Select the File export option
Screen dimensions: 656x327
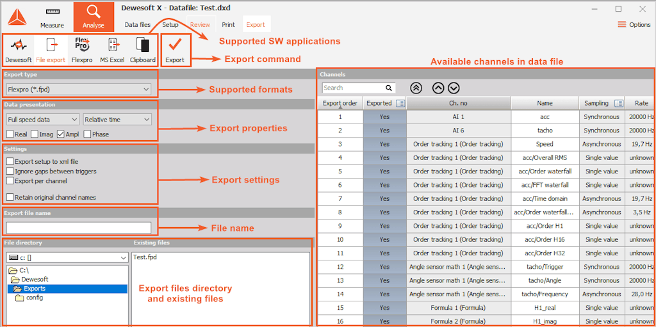(x=51, y=50)
